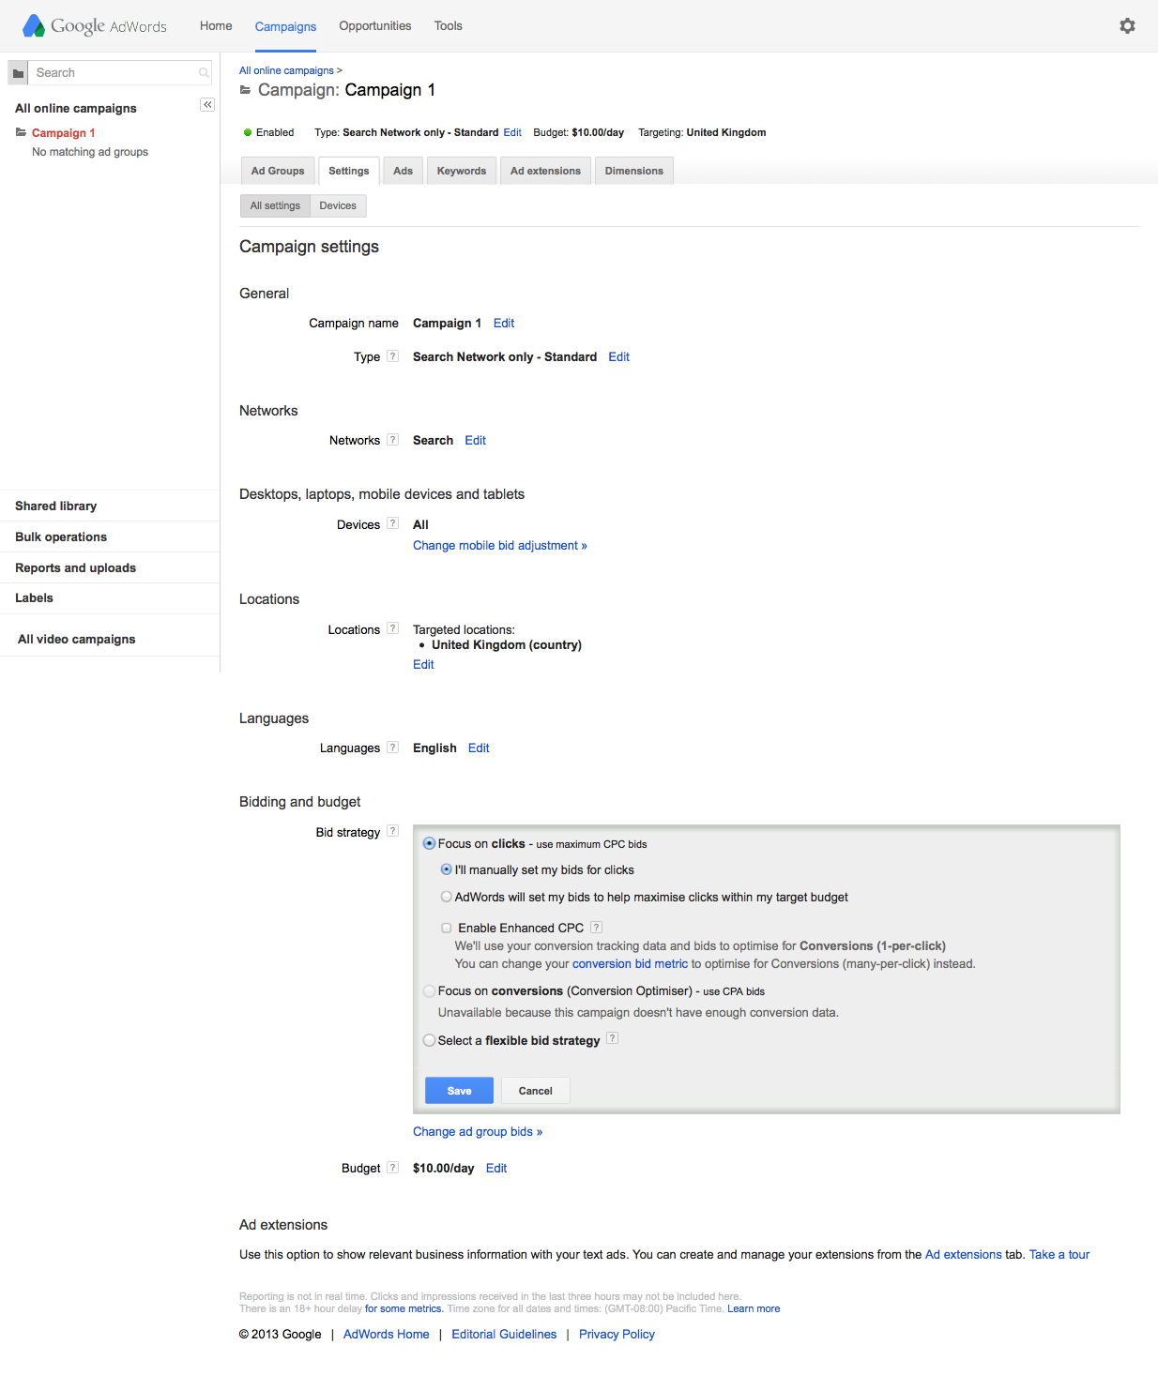Edit the Type in General section

click(618, 356)
